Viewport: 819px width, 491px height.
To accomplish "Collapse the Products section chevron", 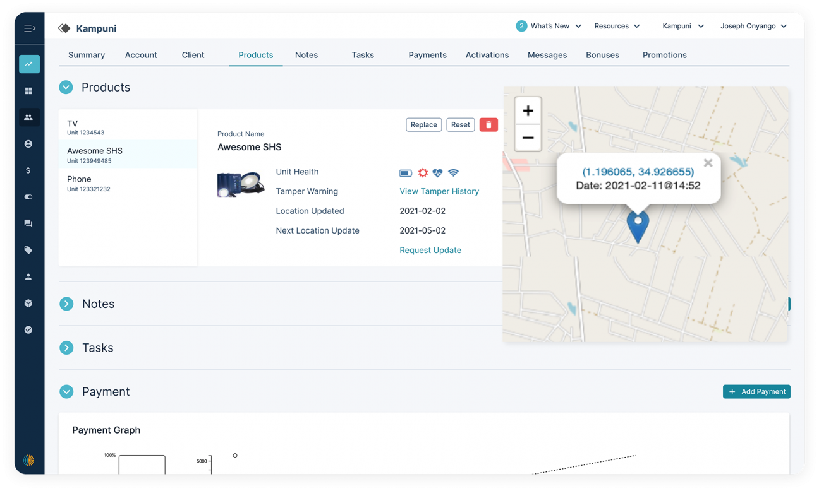I will 66,87.
